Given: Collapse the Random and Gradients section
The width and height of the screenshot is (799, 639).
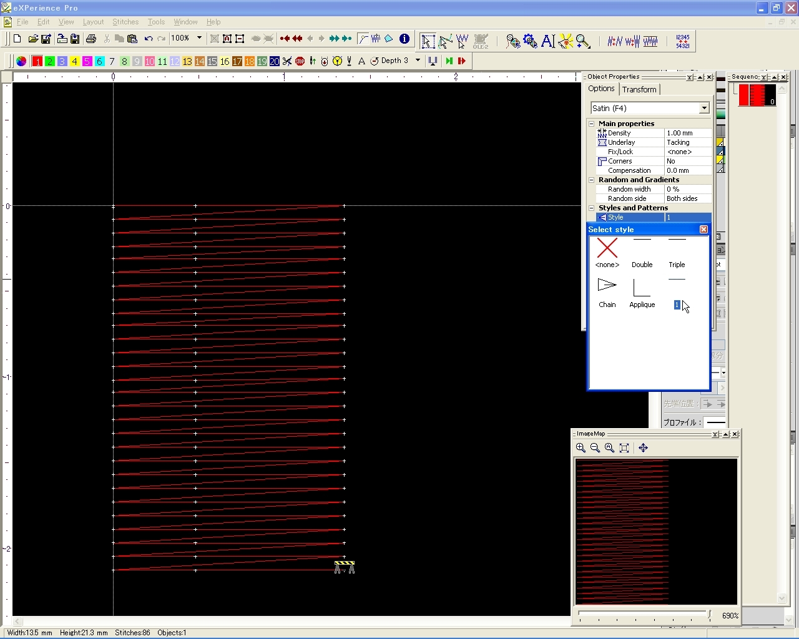Looking at the screenshot, I should pos(592,180).
